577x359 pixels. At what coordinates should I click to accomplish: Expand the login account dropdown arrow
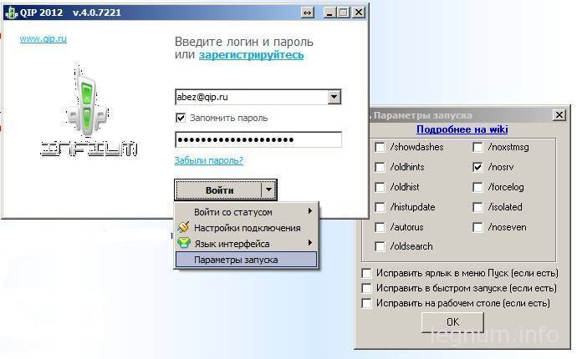[334, 97]
